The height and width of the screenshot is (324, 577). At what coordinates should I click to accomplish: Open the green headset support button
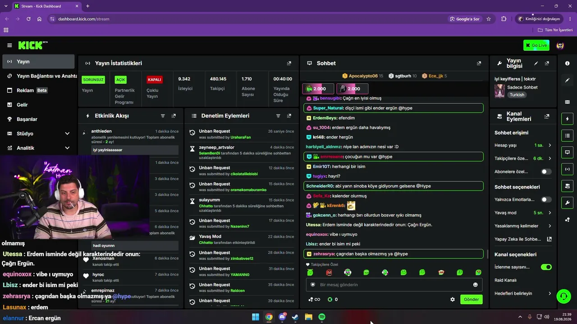(563, 296)
